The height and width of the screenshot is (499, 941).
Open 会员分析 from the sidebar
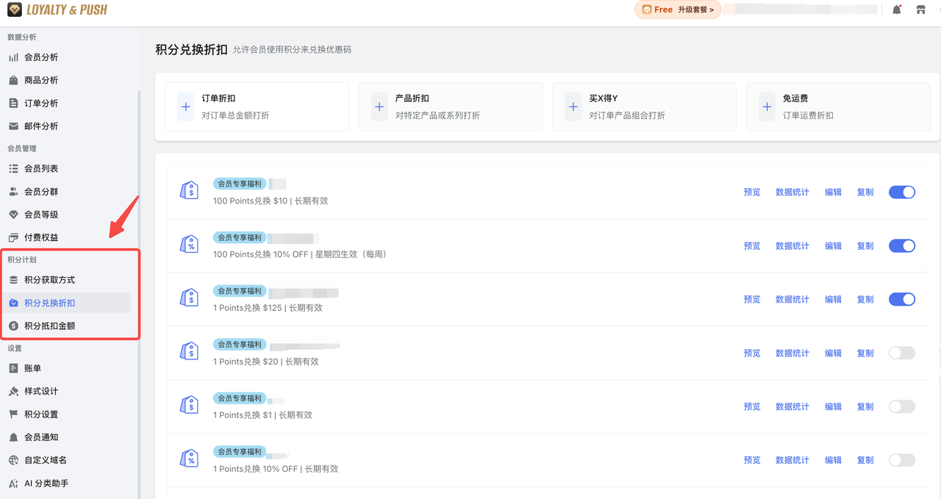tap(48, 57)
